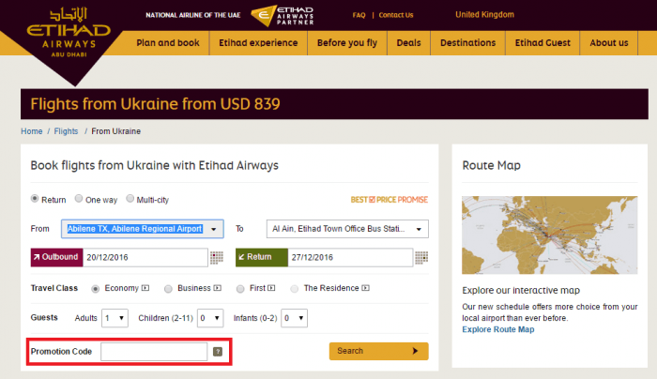657x379 pixels.
Task: Open the FAQ link
Action: pos(359,15)
